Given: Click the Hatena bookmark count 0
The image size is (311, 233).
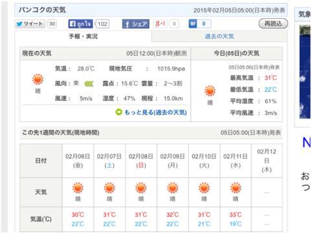Looking at the screenshot, I should 203,24.
